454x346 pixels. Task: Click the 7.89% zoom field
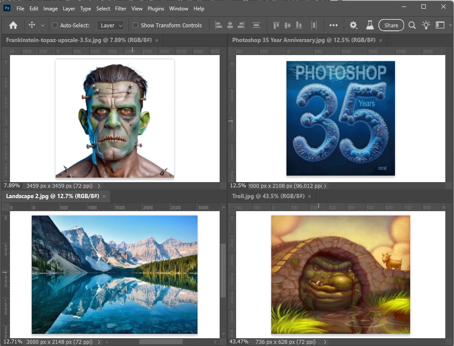pos(12,186)
